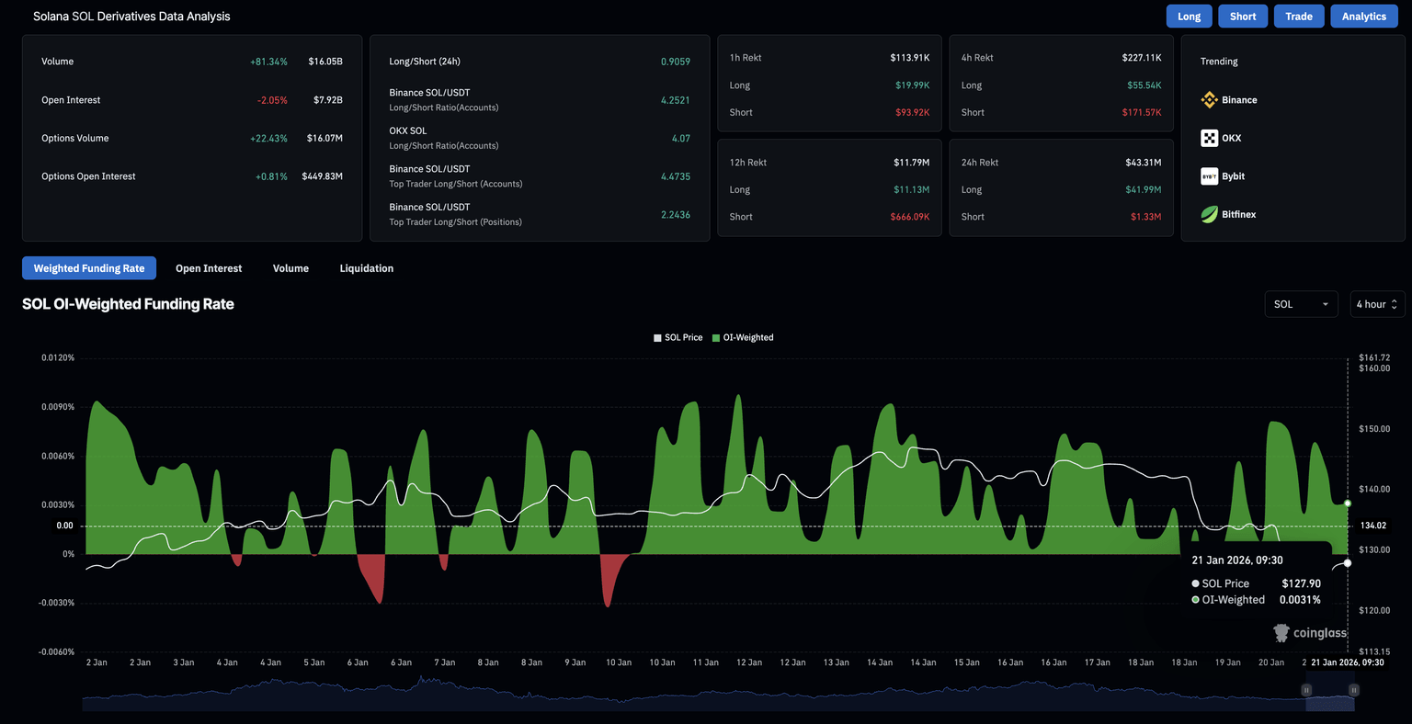
Task: Switch to the Volume tab
Action: pos(290,268)
